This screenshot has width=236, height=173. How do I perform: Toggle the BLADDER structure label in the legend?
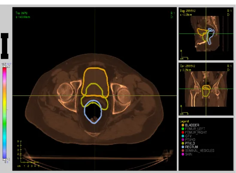[x=192, y=125]
